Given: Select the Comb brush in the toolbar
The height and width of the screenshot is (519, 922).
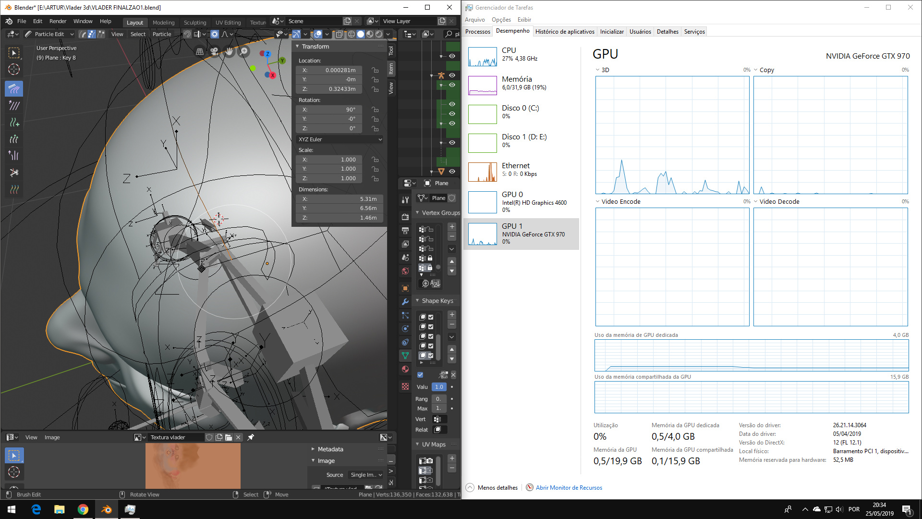Looking at the screenshot, I should (14, 88).
